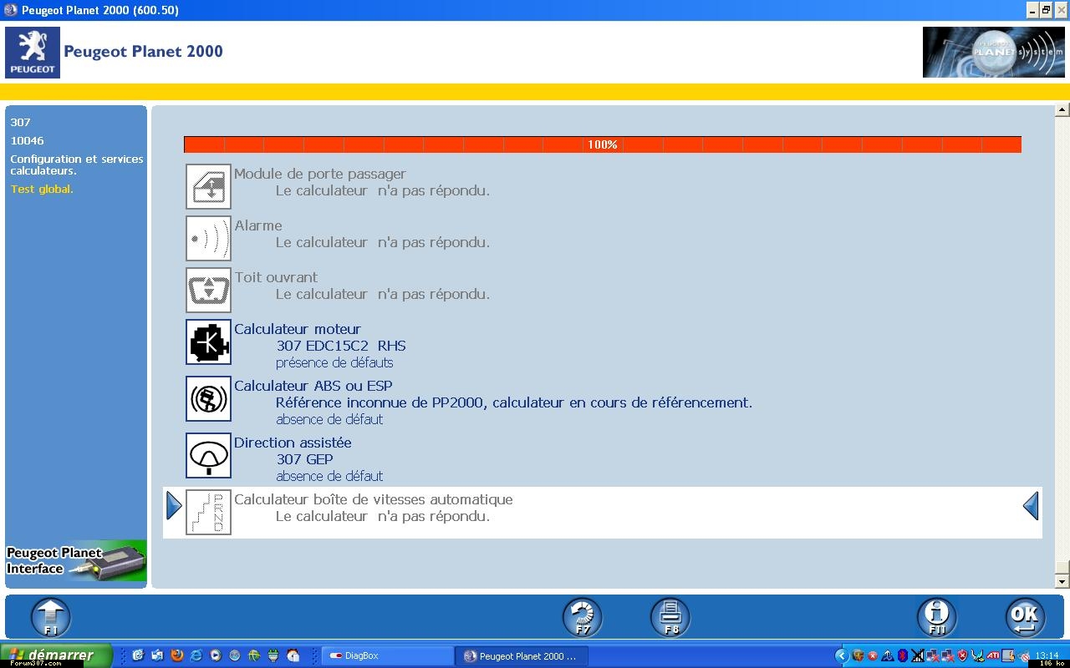This screenshot has height=668, width=1070.
Task: Click the Peugeot Planet Interface image
Action: [76, 561]
